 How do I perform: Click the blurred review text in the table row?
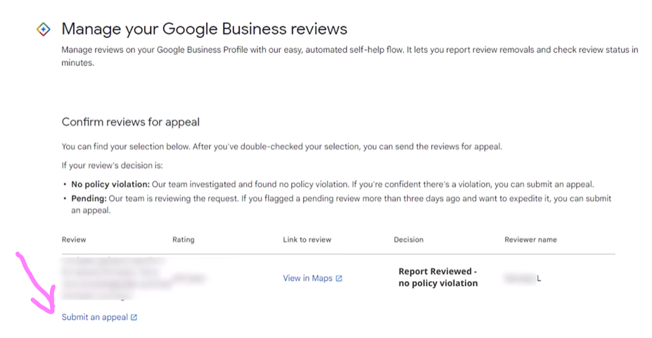coord(113,278)
